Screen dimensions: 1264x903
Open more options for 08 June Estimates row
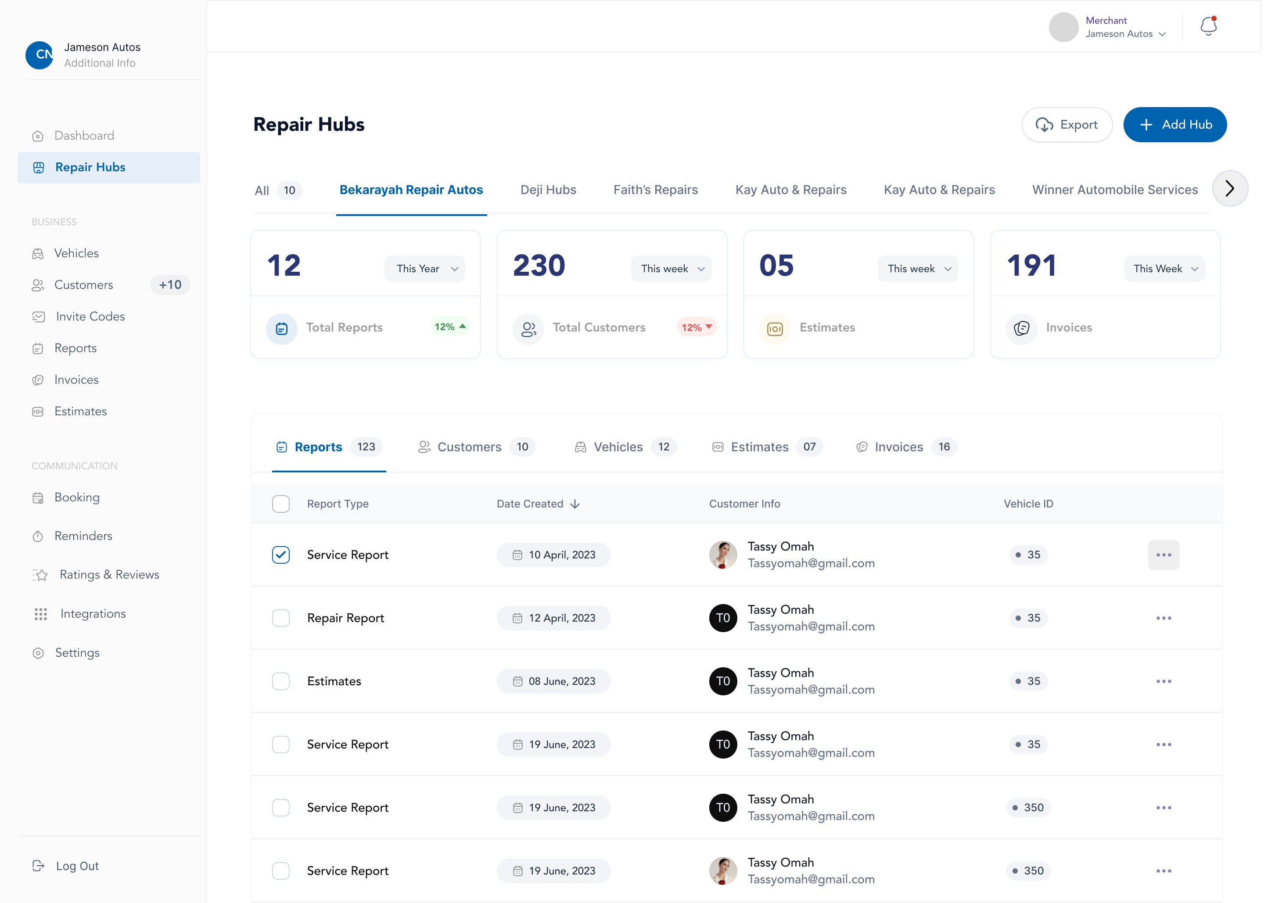(1163, 681)
